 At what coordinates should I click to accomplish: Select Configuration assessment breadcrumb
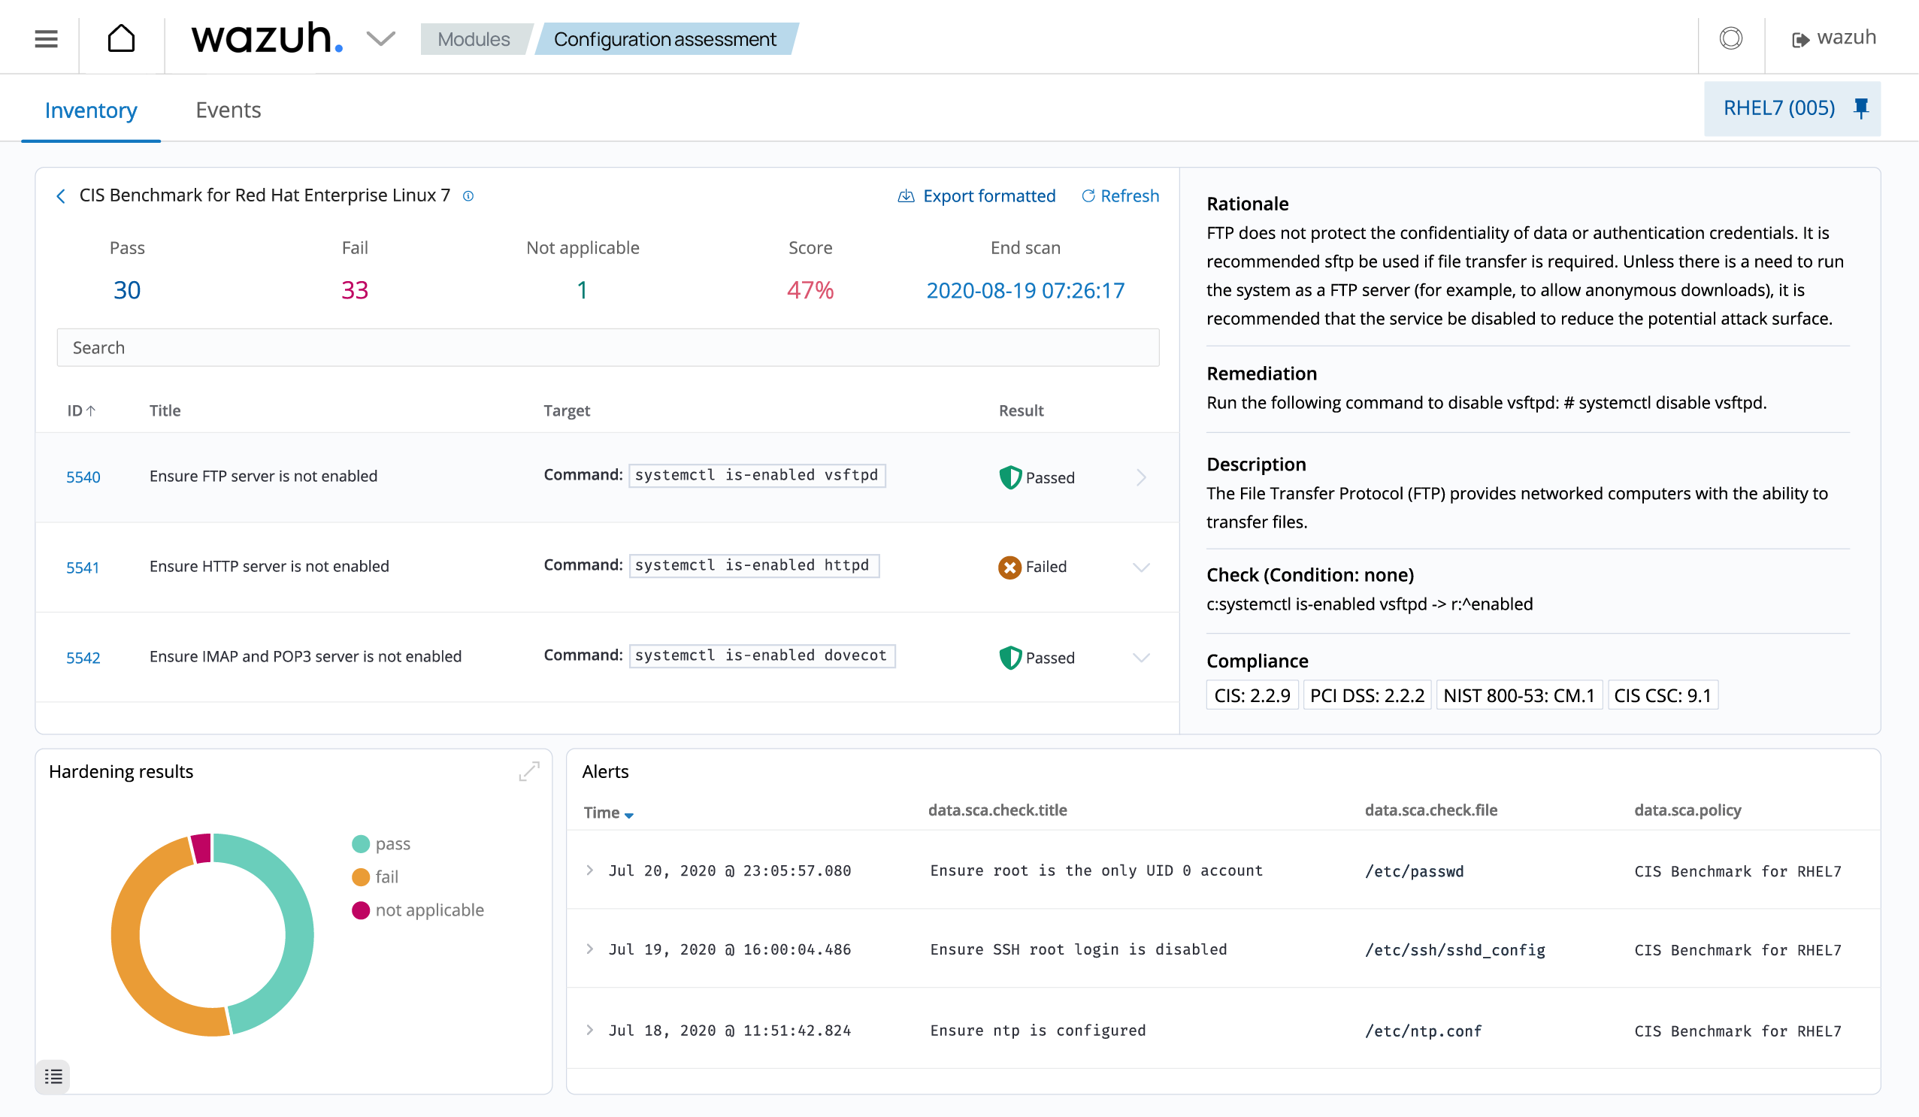pyautogui.click(x=664, y=39)
